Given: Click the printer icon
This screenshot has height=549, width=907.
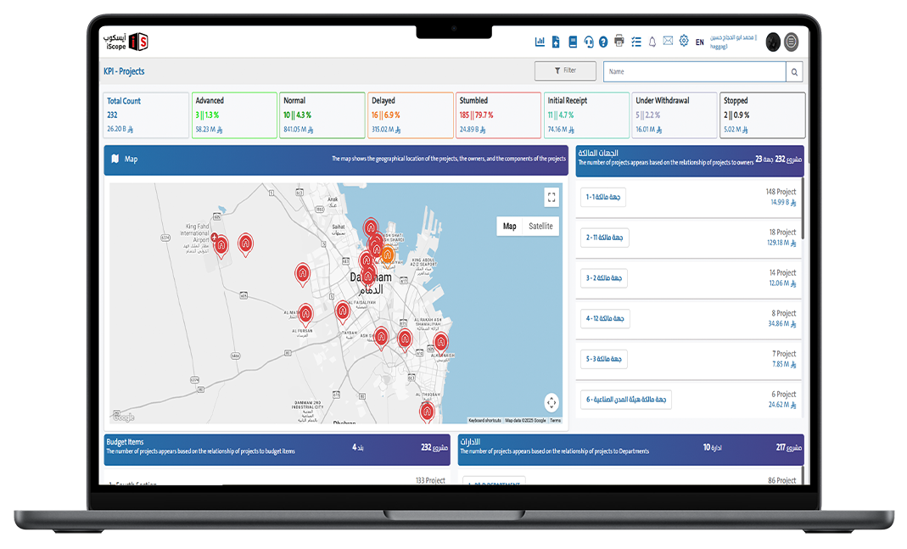Looking at the screenshot, I should (x=619, y=42).
